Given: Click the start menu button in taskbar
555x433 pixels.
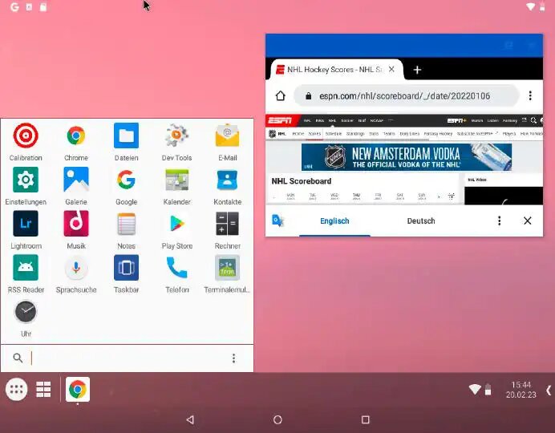Looking at the screenshot, I should (17, 390).
